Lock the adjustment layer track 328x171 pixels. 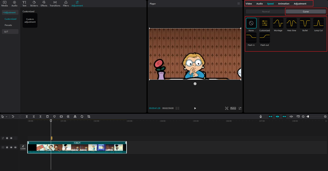point(7,138)
